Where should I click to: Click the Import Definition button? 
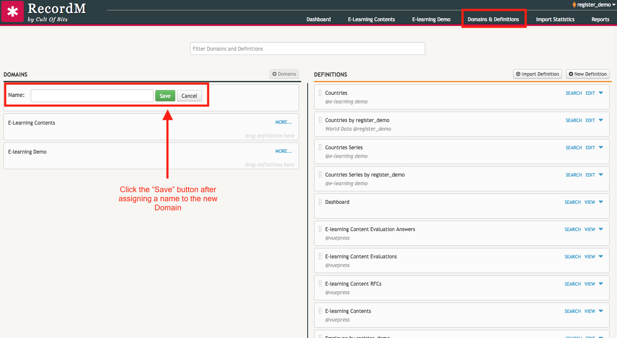click(537, 74)
